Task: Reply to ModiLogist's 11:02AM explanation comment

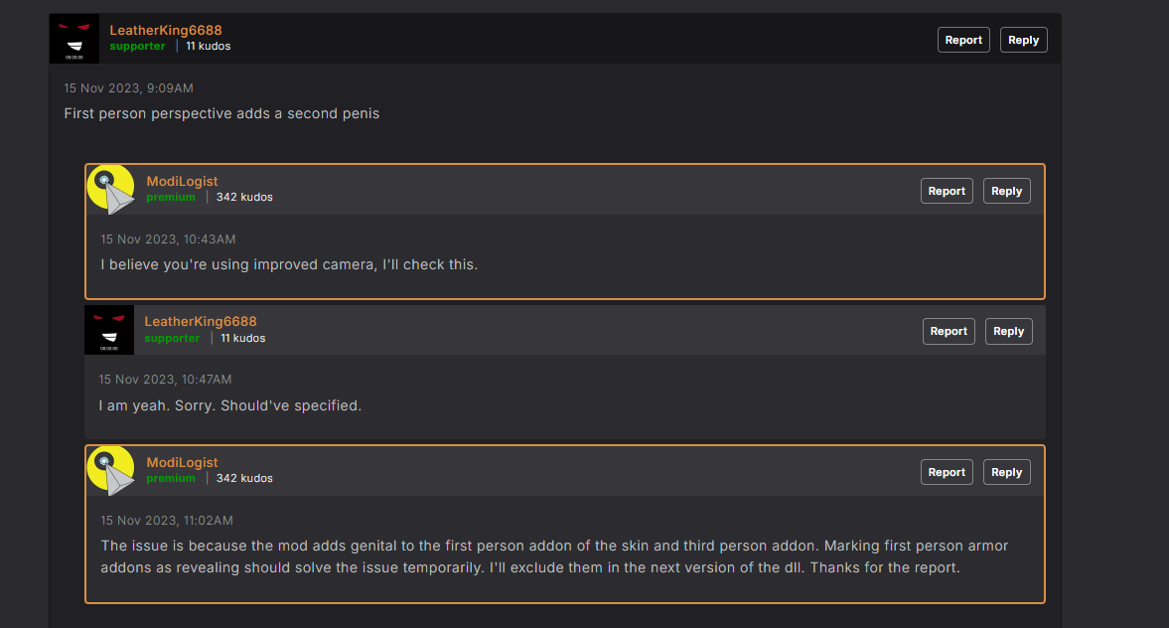Action: point(1006,472)
